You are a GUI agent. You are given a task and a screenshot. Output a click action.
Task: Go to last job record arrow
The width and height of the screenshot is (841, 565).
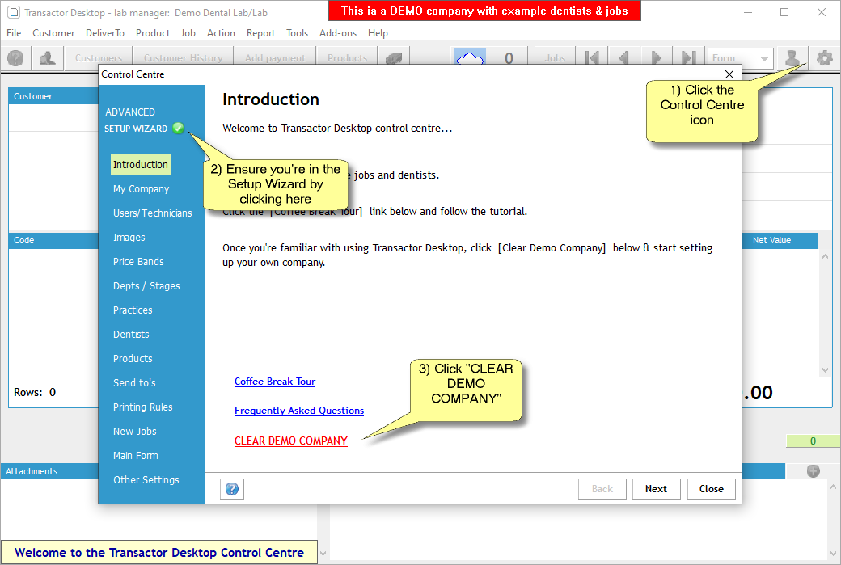(x=688, y=58)
